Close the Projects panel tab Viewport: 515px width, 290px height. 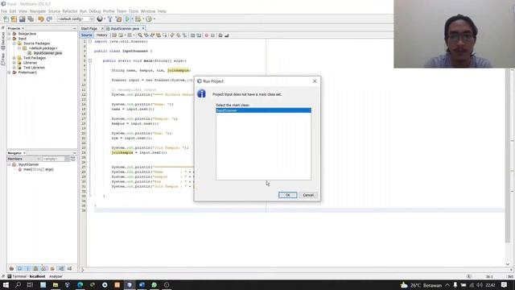(23, 29)
